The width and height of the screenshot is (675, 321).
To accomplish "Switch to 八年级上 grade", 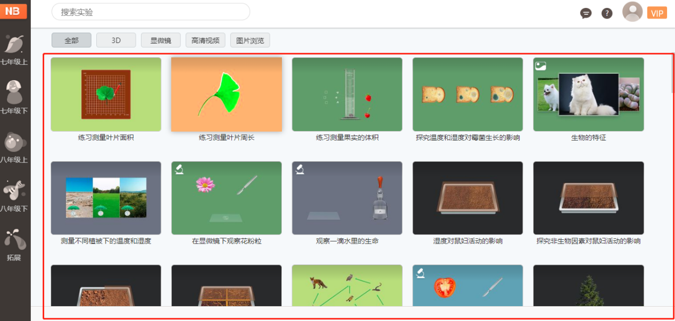I will pos(14,146).
